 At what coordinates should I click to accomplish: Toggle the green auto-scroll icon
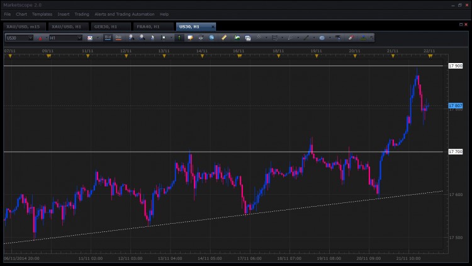click(179, 38)
